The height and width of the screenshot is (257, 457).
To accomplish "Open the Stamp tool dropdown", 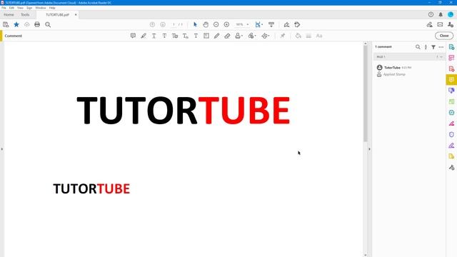I will tap(238, 36).
